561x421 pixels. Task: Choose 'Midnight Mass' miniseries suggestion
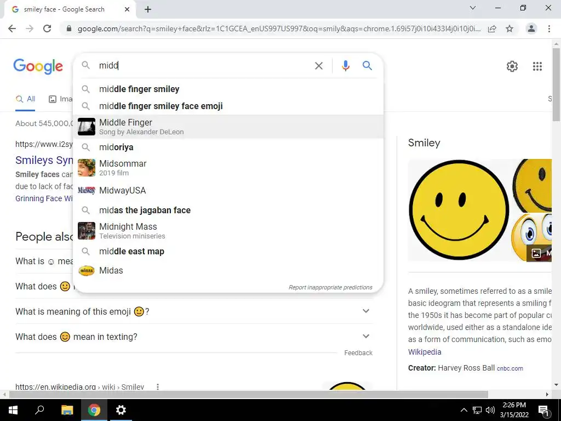pos(228,231)
